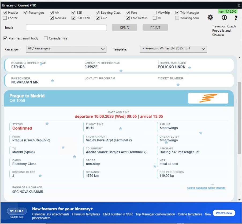Open settings with the gear icon
Viewport: 242px width, 224px height.
point(210,17)
